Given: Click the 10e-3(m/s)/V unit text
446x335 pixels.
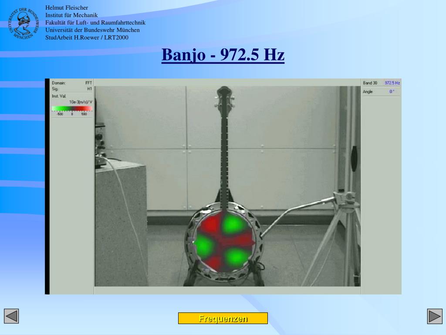Looking at the screenshot, I should click(81, 102).
